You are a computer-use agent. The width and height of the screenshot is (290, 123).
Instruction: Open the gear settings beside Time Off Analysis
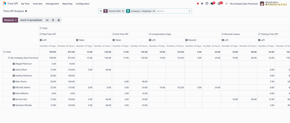(x=26, y=11)
